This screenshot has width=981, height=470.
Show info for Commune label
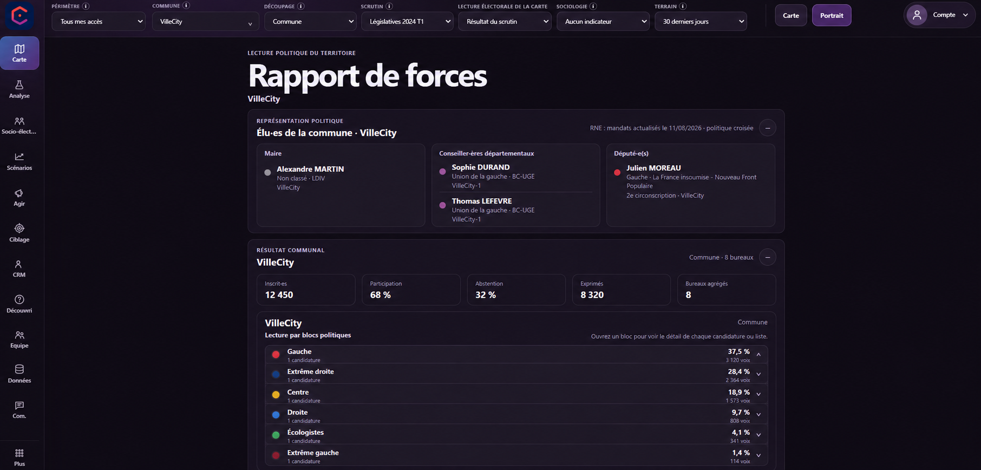(x=186, y=6)
